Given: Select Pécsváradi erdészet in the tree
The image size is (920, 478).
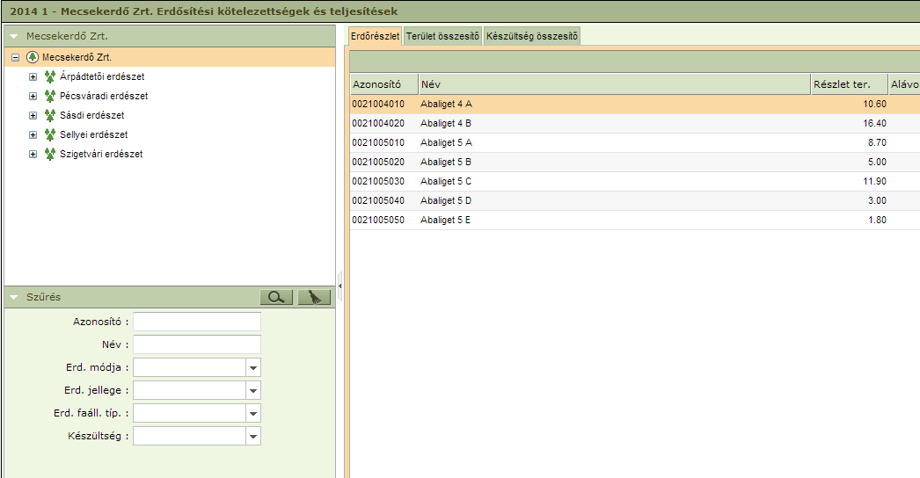Looking at the screenshot, I should 104,96.
